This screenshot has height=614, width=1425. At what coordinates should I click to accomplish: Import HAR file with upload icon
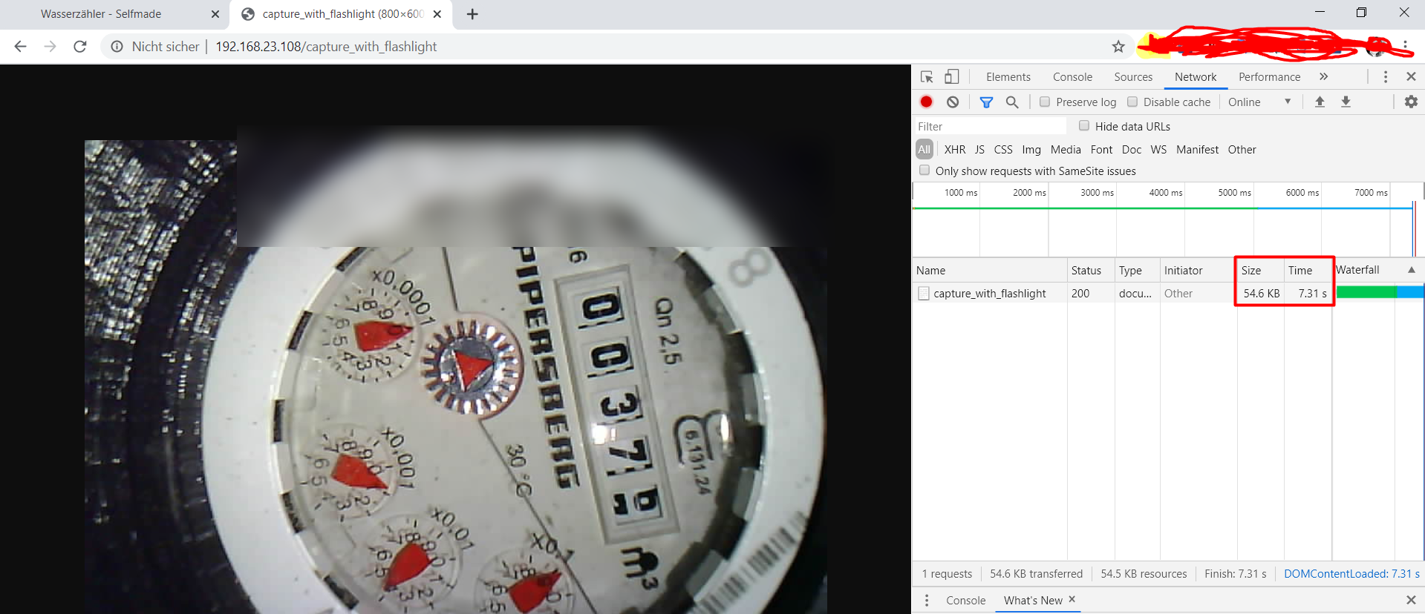1320,102
